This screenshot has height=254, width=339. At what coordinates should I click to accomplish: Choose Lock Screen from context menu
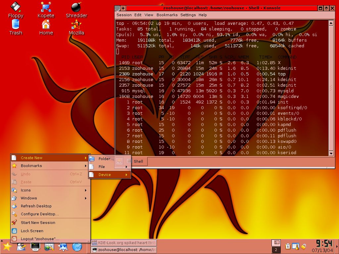click(50, 231)
